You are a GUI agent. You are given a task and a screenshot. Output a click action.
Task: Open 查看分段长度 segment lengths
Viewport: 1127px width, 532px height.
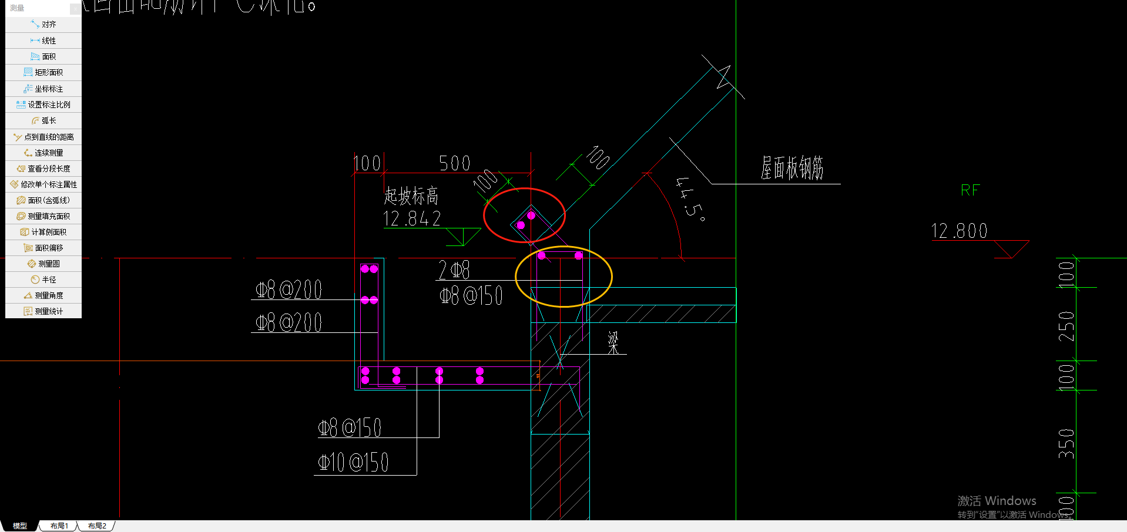point(43,169)
